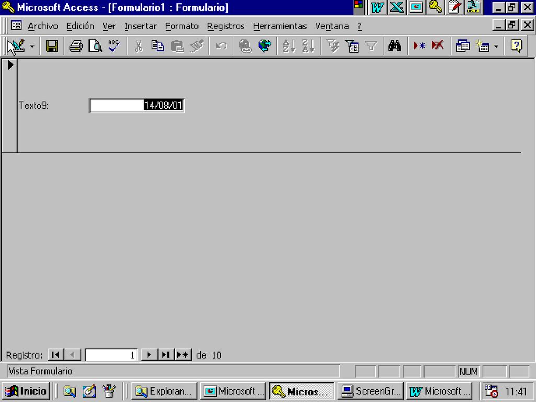Click the New Object toolbar icon
Screen dimensions: 536x402
pyautogui.click(x=482, y=46)
